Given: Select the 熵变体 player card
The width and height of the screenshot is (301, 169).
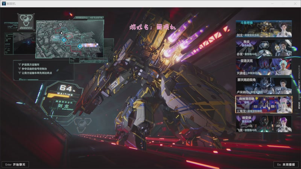Looking at the screenshot, I should [264, 124].
